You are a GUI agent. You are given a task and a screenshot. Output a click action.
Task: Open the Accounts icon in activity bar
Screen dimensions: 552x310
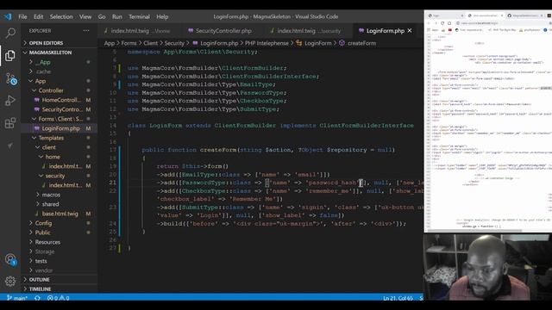coord(10,260)
